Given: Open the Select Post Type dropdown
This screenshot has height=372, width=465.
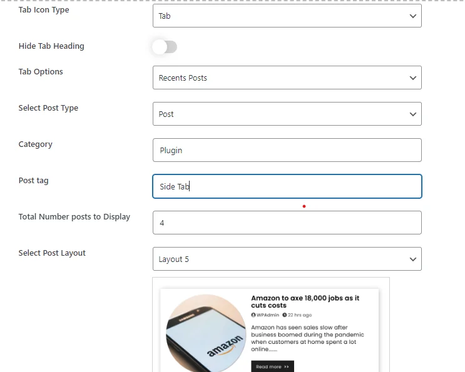Looking at the screenshot, I should [287, 114].
